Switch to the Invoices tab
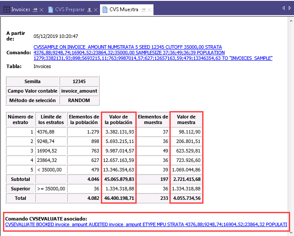Image resolution: width=294 pixels, height=236 pixels. pyautogui.click(x=21, y=9)
